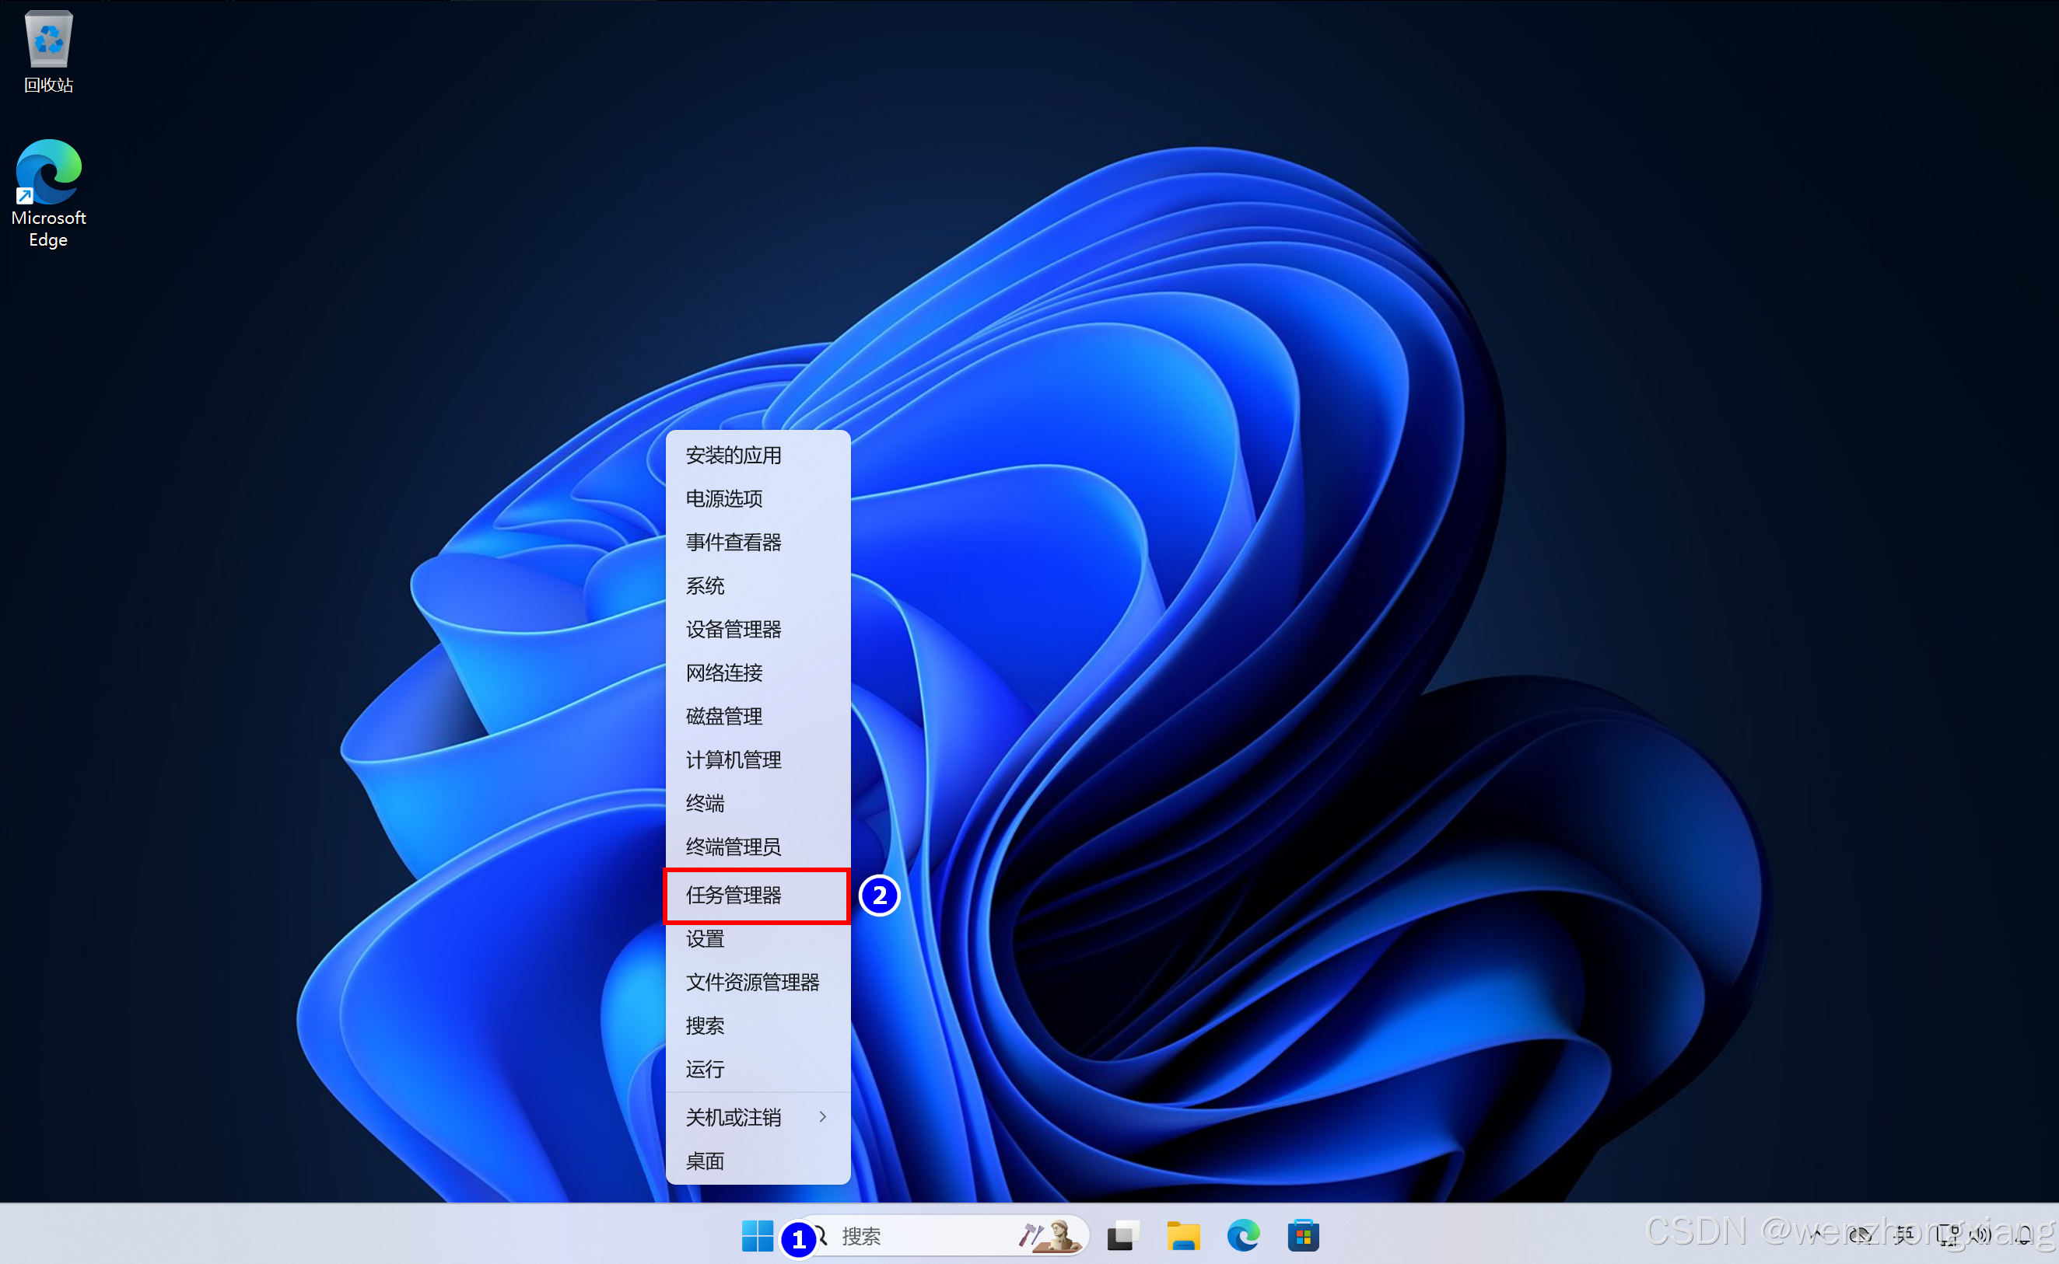
Task: Open notification bell in tray
Action: pyautogui.click(x=2024, y=1234)
